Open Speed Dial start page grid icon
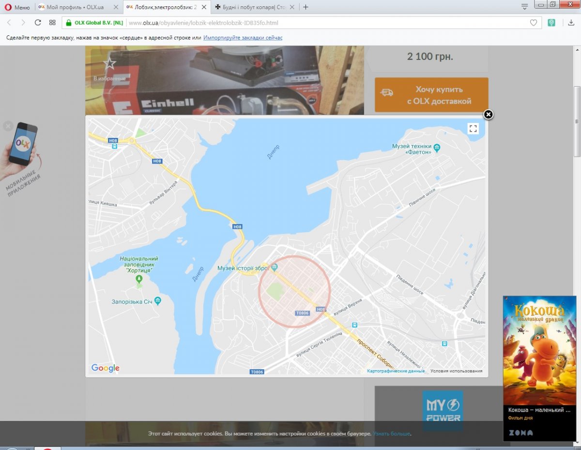 click(52, 23)
